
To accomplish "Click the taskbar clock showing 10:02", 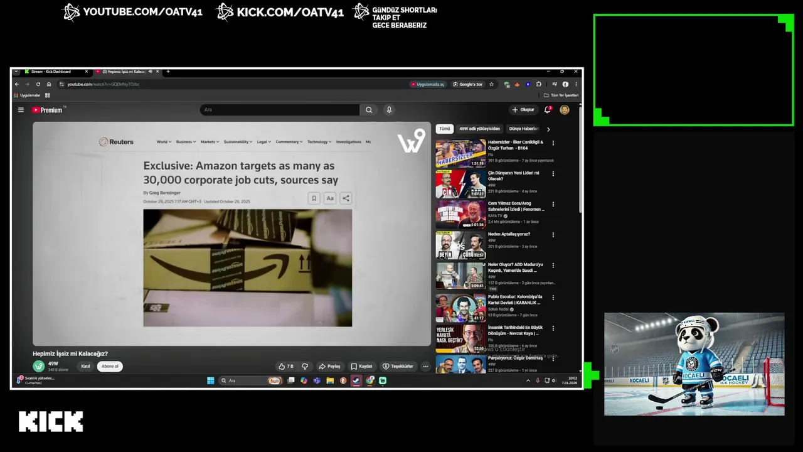I will click(571, 380).
